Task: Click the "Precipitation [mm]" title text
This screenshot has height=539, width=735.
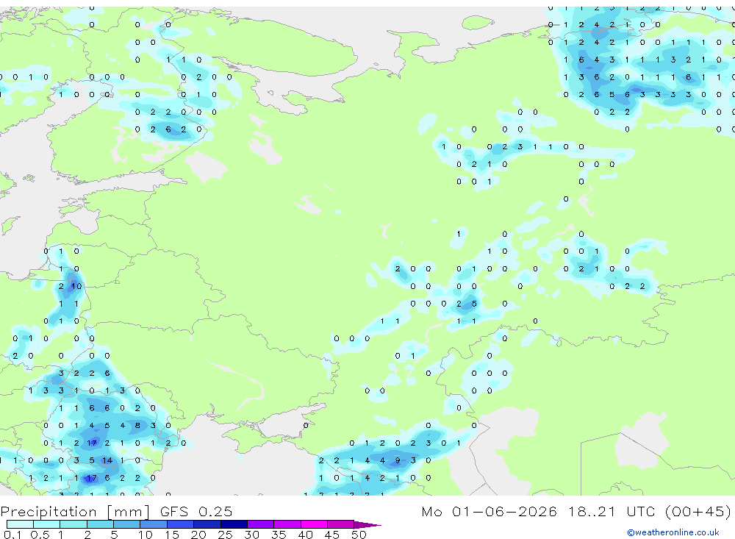Action: click(75, 512)
